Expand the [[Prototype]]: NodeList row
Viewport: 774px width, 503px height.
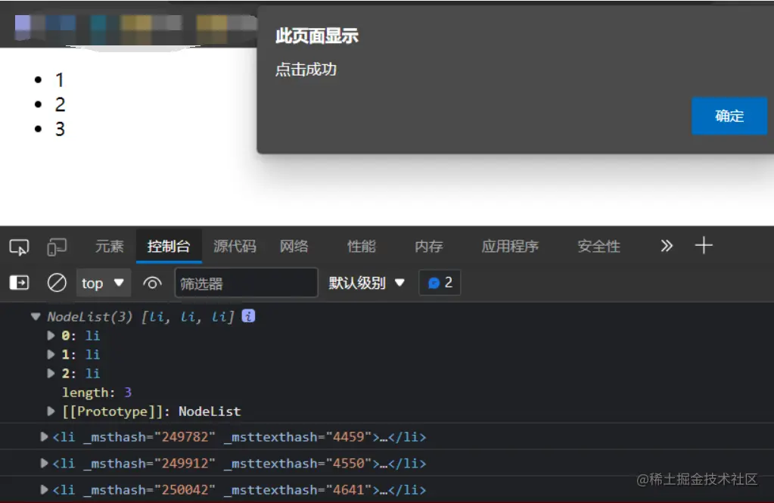point(51,411)
